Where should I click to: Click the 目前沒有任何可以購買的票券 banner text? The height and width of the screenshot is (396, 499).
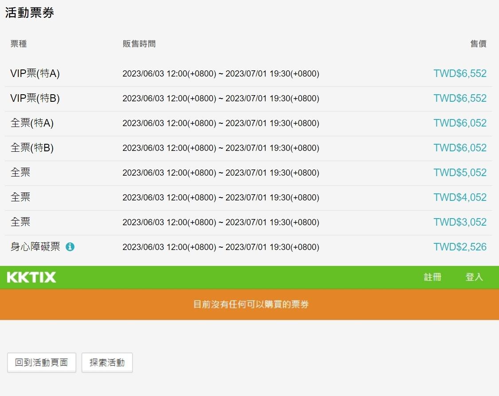pos(251,304)
